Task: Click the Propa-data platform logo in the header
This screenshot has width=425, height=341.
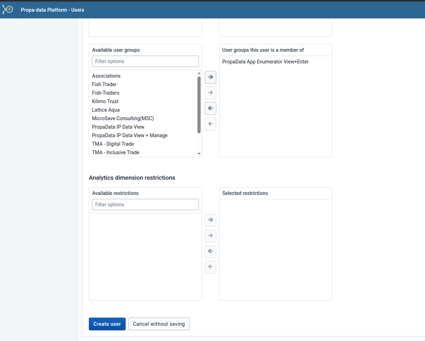Action: click(8, 9)
